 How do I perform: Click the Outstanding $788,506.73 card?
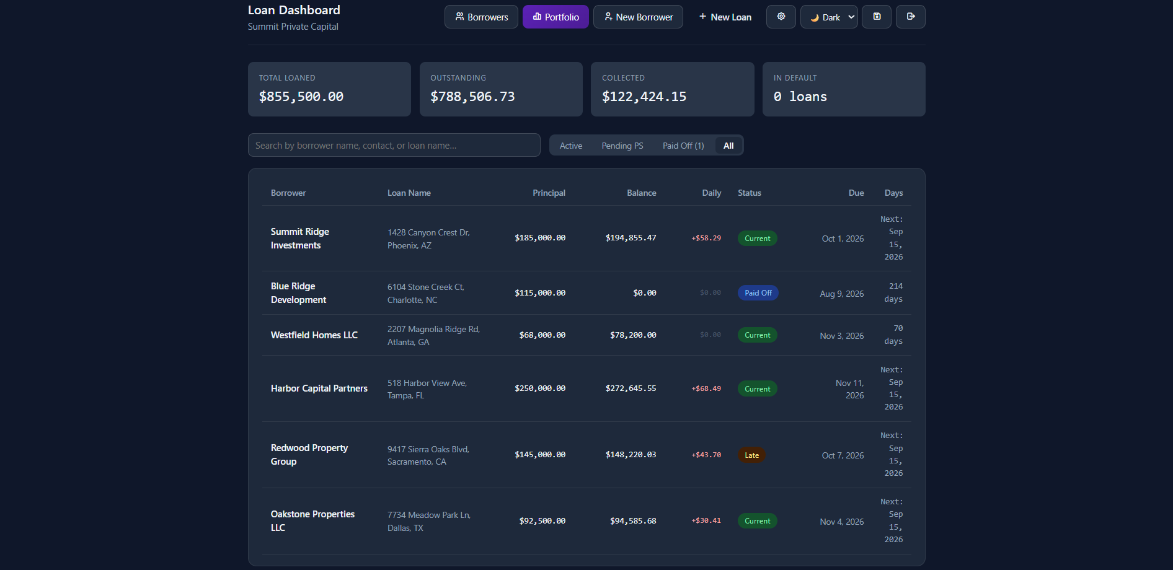[x=501, y=89]
